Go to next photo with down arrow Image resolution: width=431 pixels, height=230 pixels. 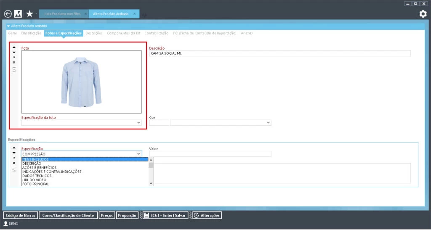coord(14,53)
